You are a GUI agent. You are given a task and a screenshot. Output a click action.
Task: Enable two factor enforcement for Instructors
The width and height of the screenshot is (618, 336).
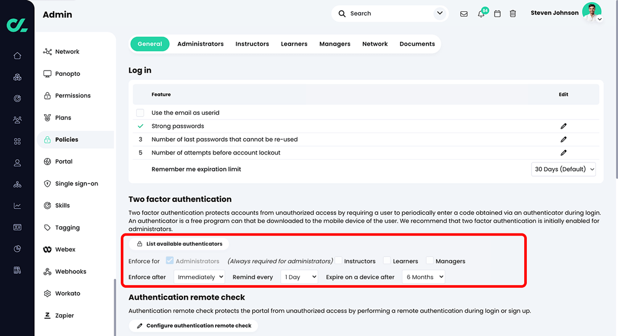(338, 260)
